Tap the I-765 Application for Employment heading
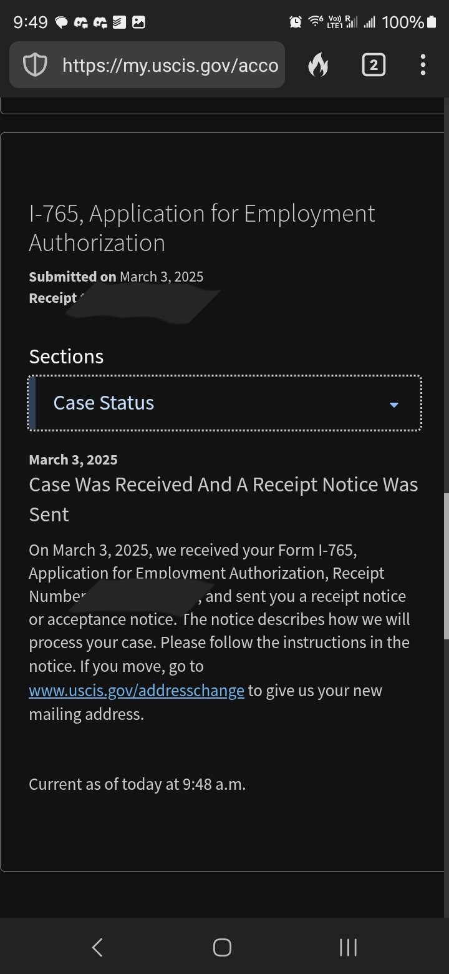Screen dimensions: 449x974 [202, 228]
